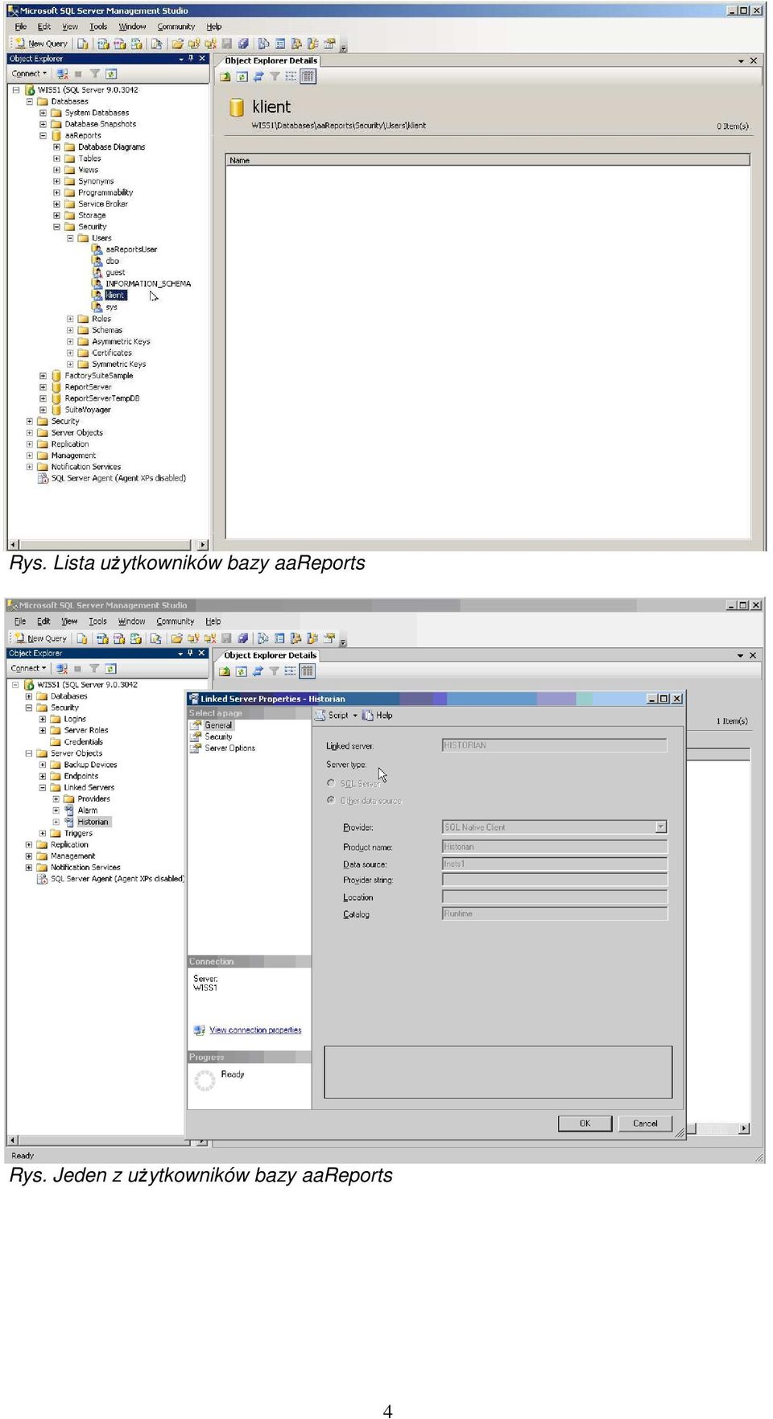Click the Open File folder icon in the klient details window toolbar
773x1419 pixels.
[x=177, y=43]
